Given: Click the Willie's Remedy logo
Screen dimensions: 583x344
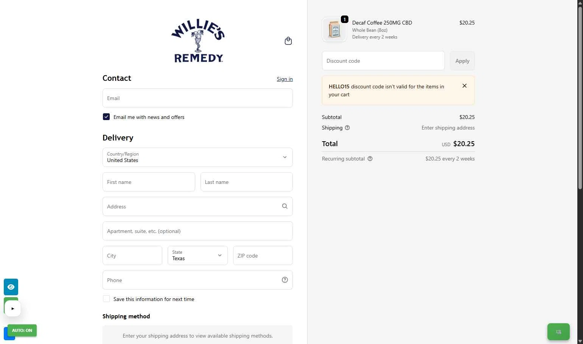Looking at the screenshot, I should coord(198,41).
